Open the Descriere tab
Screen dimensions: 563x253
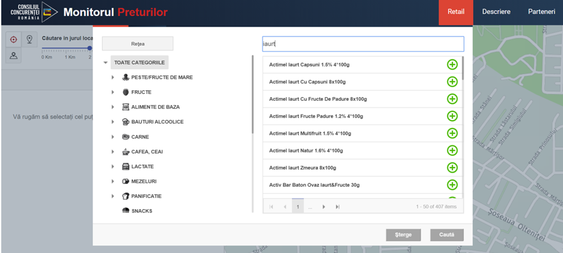(496, 12)
